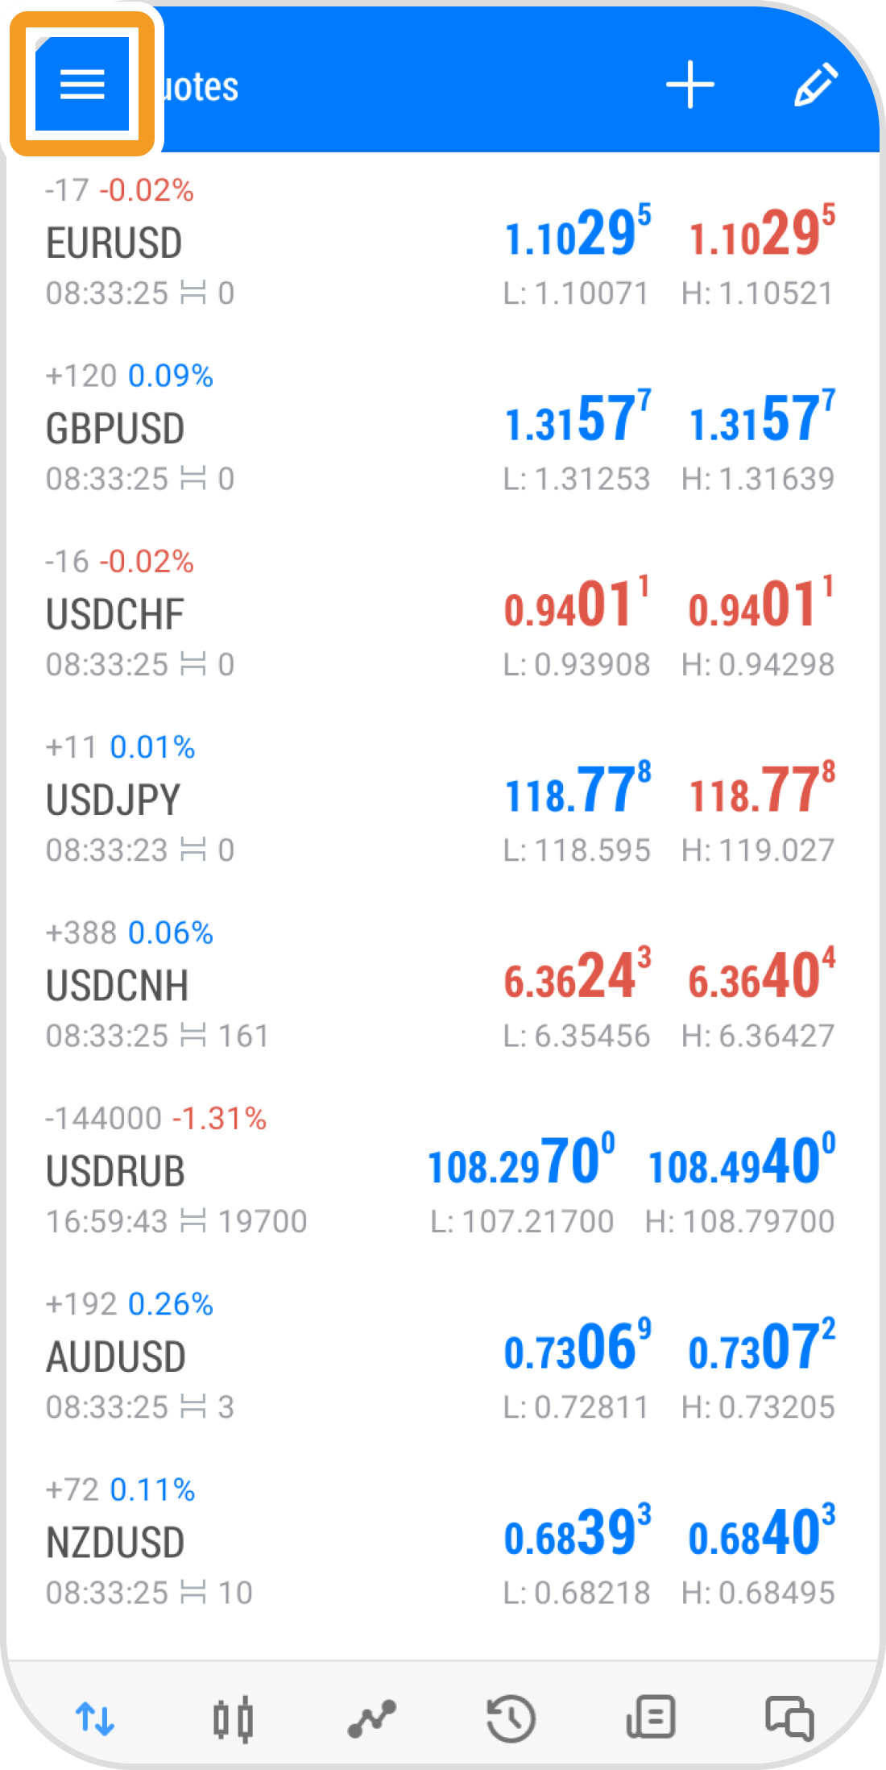Select the GBPUSD symbol
886x1770 pixels.
[116, 429]
